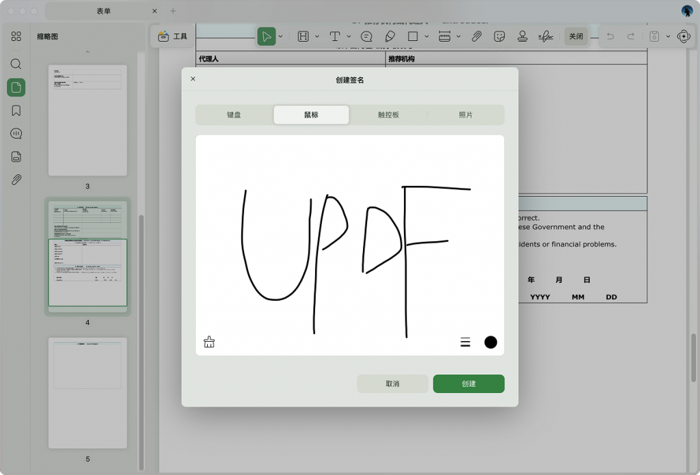Click the thumbnail panel vertical scrollbar
Image resolution: width=700 pixels, height=475 pixels.
tap(142, 342)
